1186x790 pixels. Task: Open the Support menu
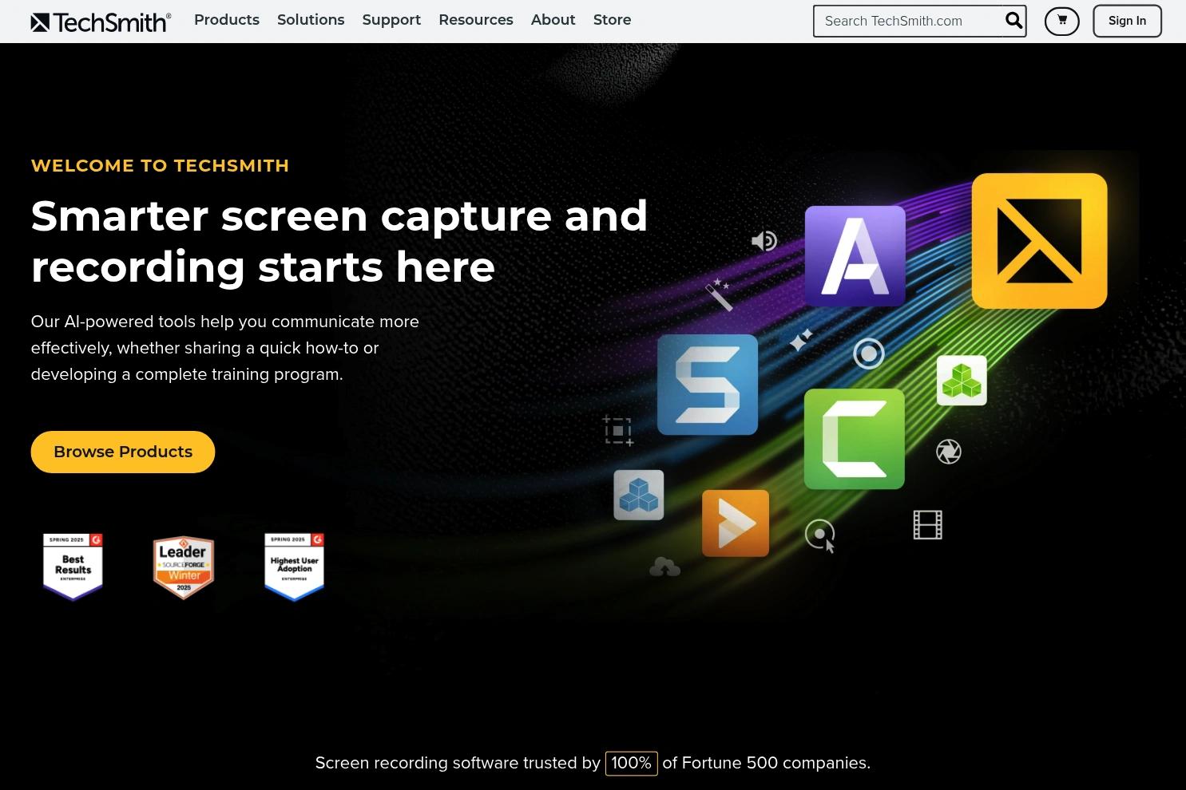(x=391, y=20)
